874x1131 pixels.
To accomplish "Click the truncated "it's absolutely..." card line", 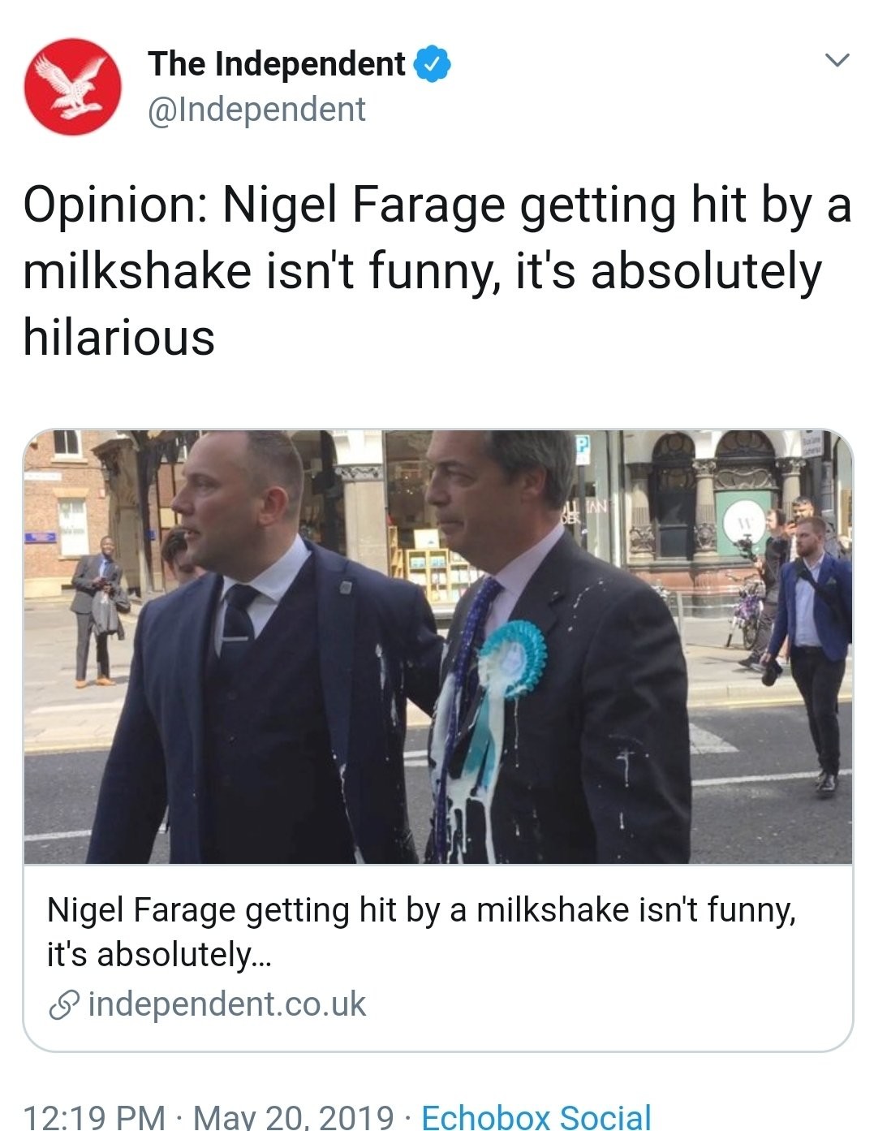I will tap(160, 954).
